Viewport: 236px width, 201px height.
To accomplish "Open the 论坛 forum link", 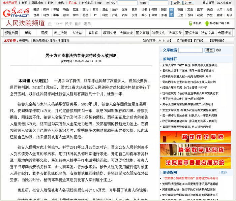I will pyautogui.click(x=51, y=3).
